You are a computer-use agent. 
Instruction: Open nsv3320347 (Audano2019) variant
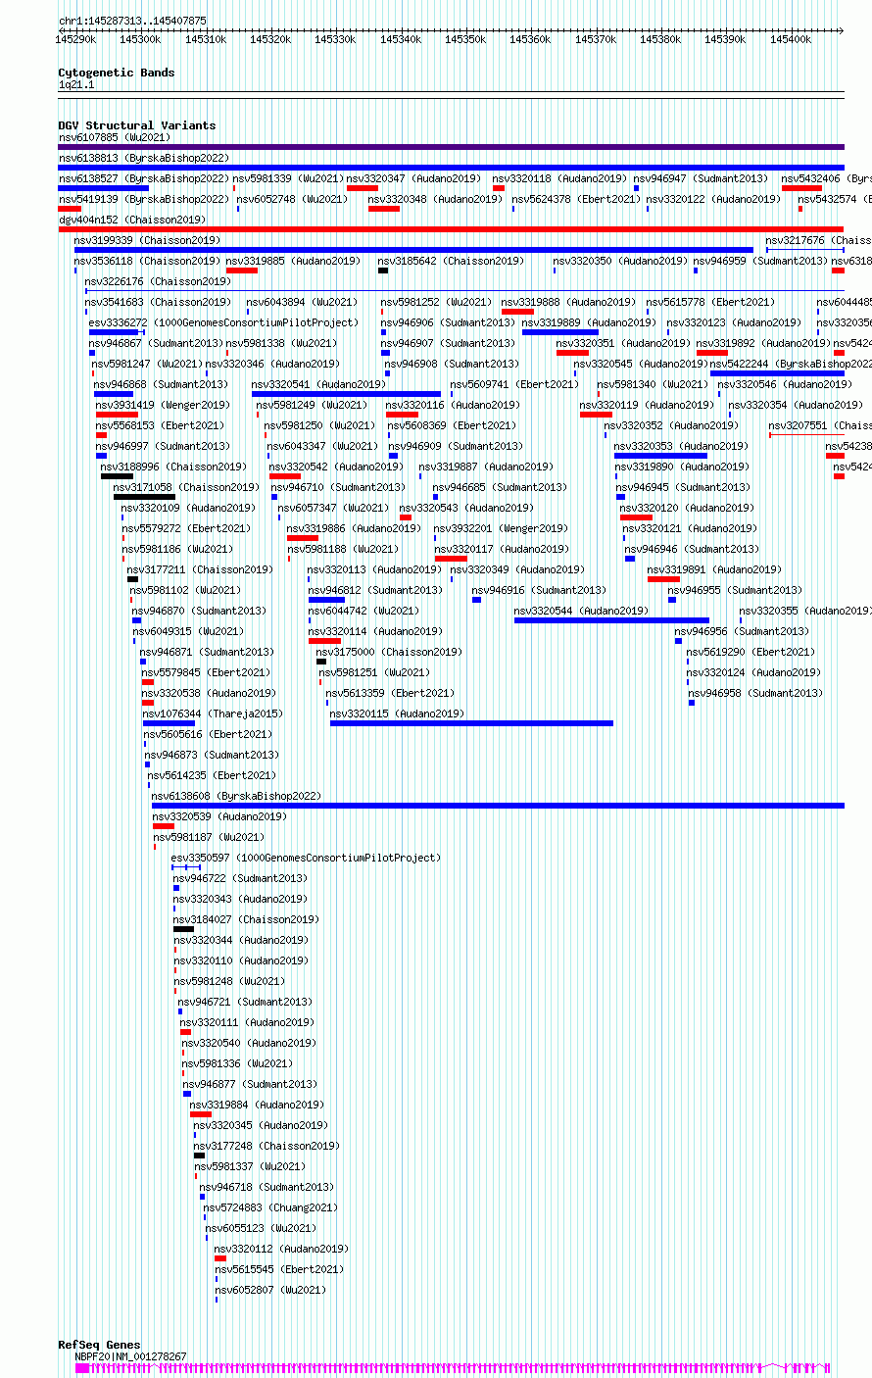413,178
